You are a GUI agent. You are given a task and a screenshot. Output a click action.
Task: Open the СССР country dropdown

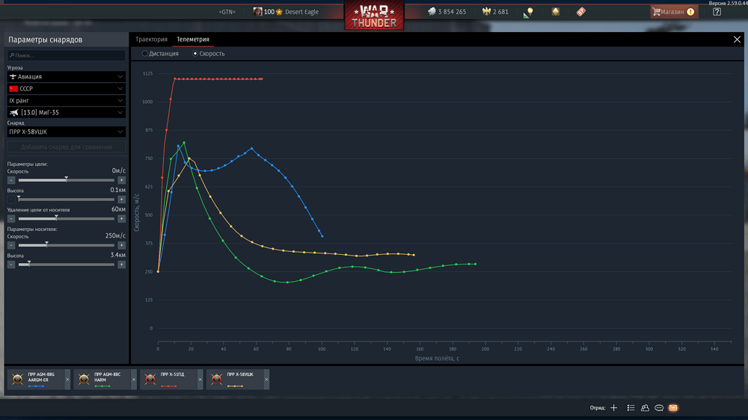point(67,88)
